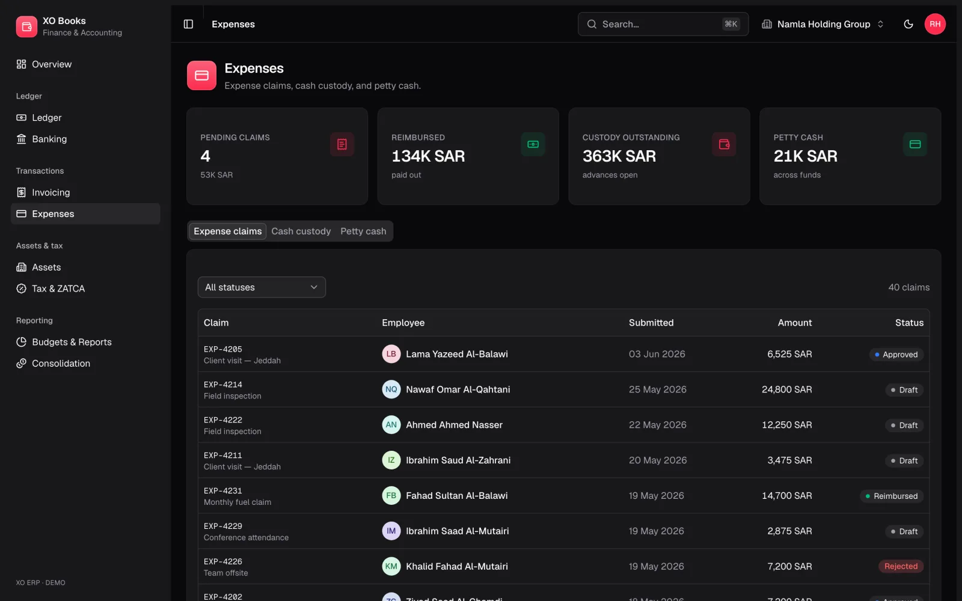Click the Petty Cash card icon
The height and width of the screenshot is (601, 962).
pyautogui.click(x=915, y=144)
